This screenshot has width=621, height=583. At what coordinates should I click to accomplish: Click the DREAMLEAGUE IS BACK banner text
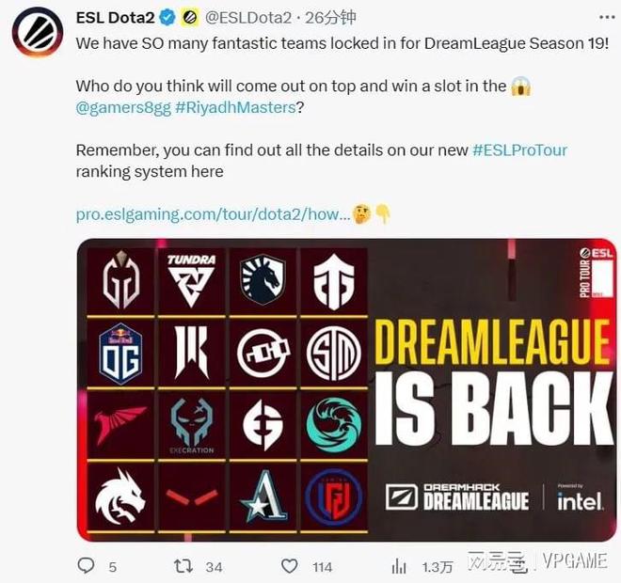pos(492,383)
